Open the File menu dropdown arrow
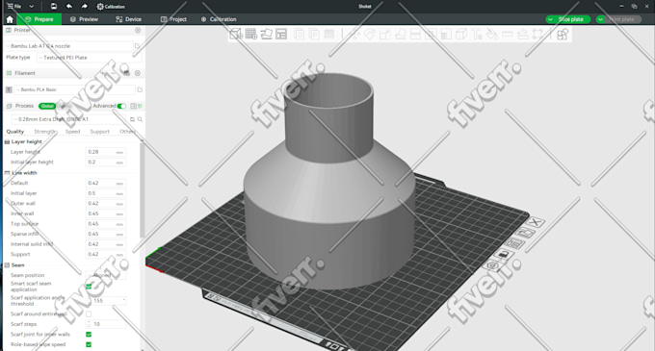This screenshot has width=655, height=351. coord(32,7)
